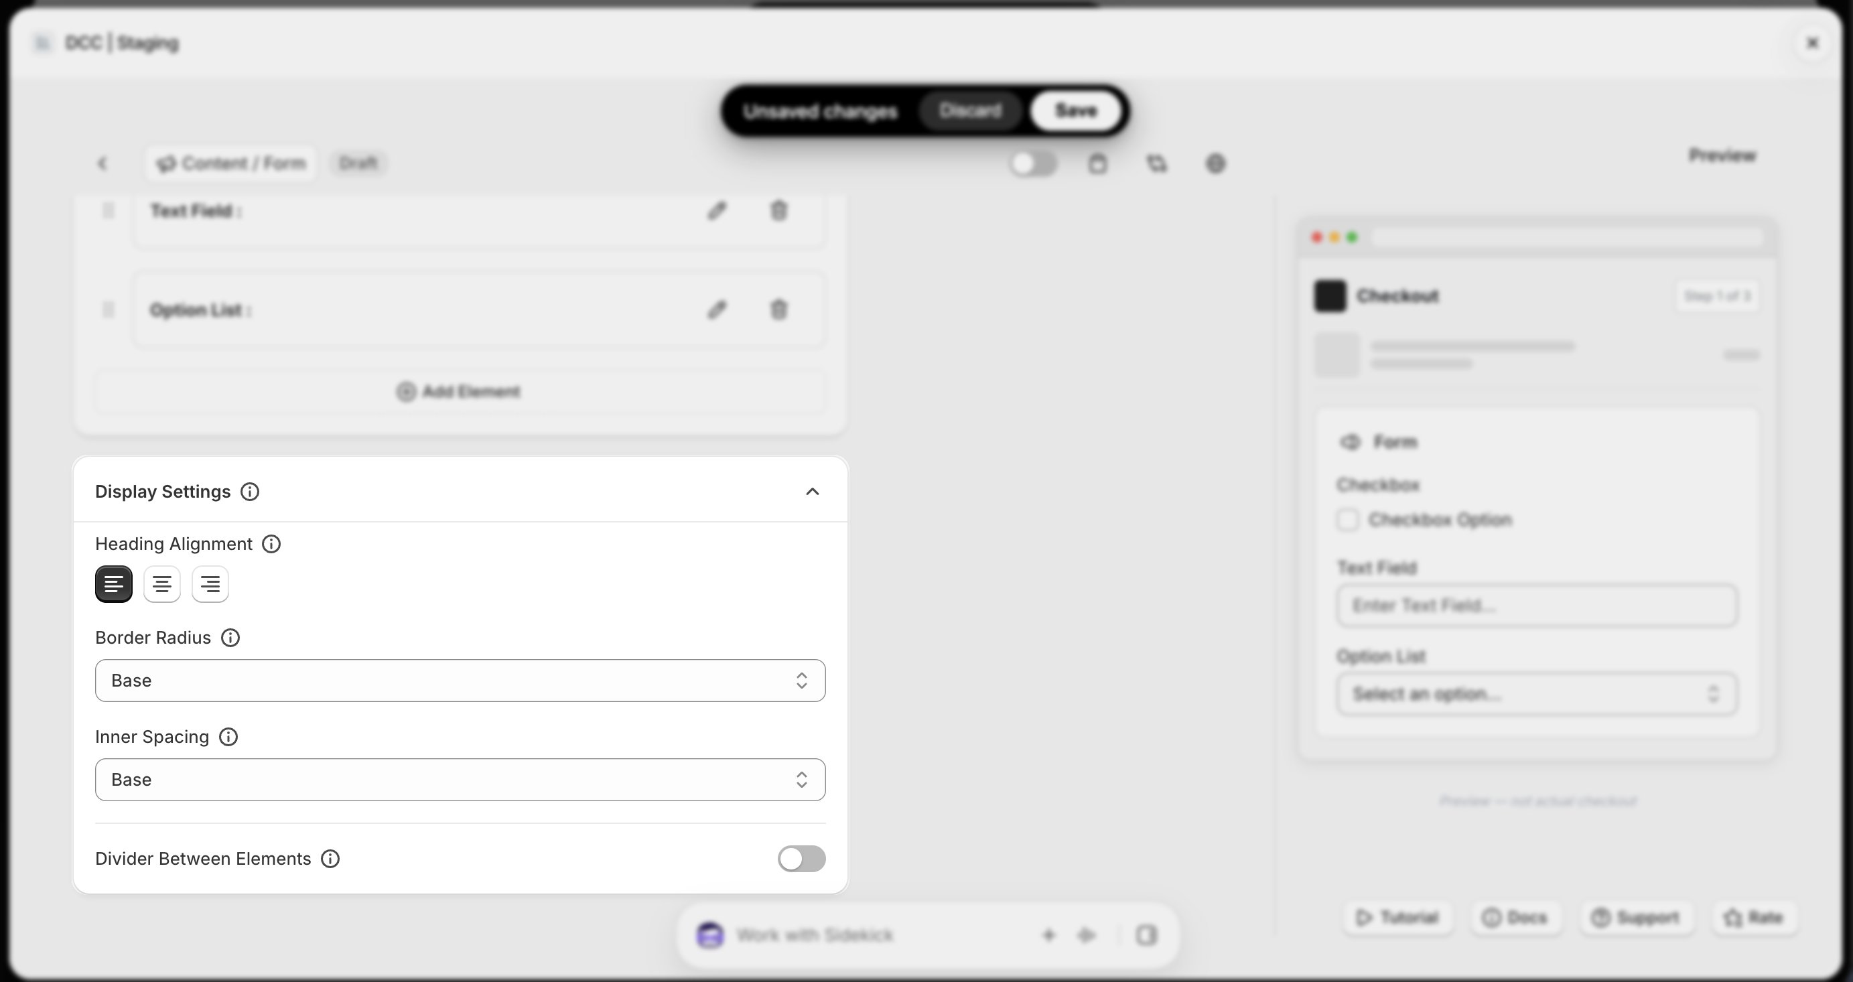Open the Inner Spacing dropdown
Screen dimensions: 1853x982
pyautogui.click(x=460, y=779)
